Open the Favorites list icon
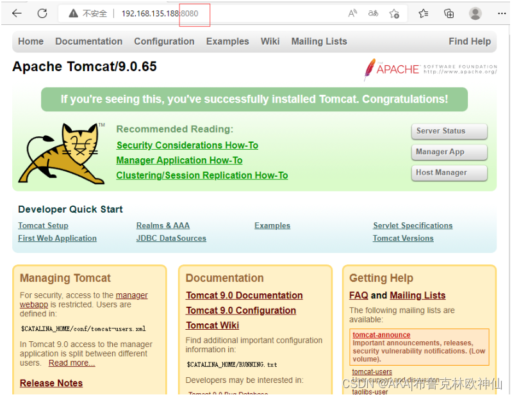512x397 pixels. point(423,13)
